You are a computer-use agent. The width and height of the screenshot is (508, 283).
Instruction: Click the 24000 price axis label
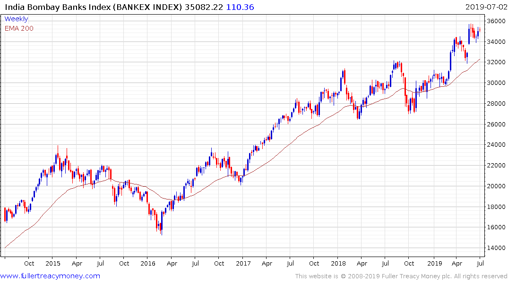click(496, 145)
